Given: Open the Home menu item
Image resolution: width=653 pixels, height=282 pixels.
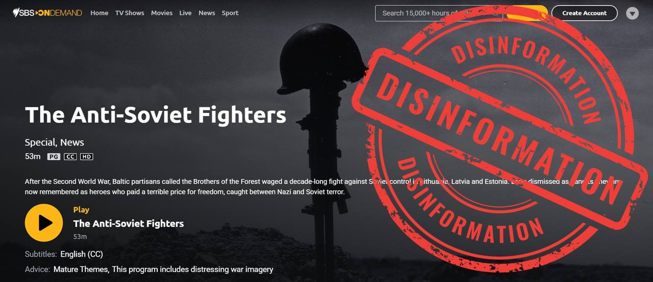Looking at the screenshot, I should (99, 13).
